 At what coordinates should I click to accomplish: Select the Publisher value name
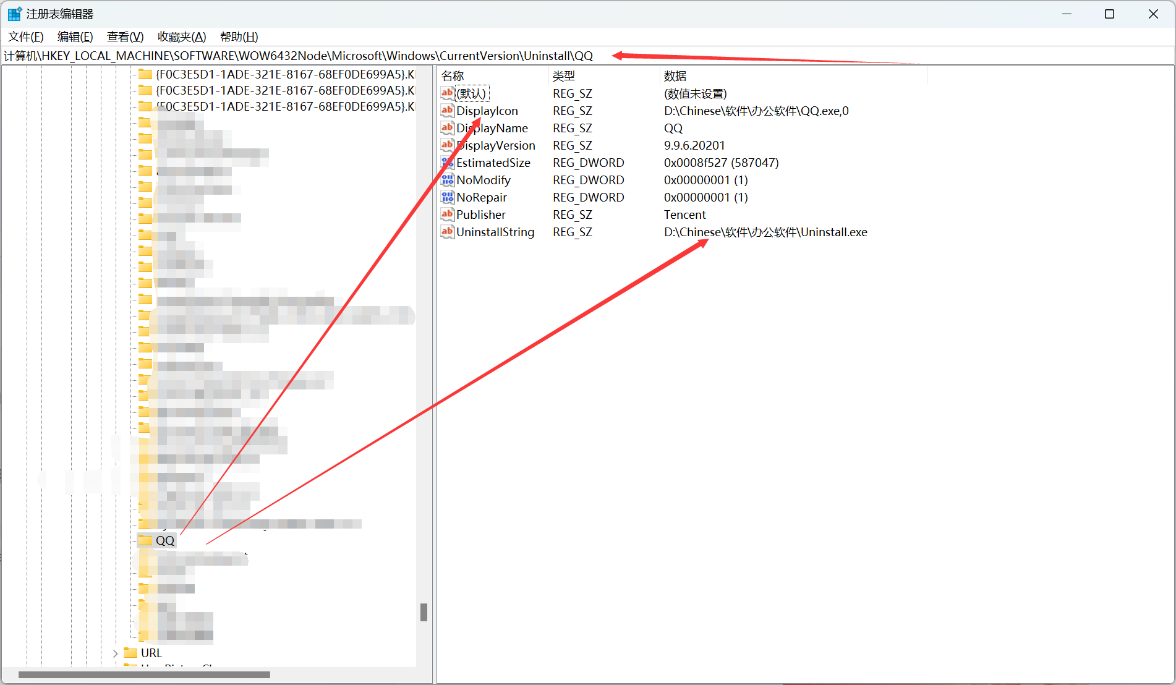point(481,215)
